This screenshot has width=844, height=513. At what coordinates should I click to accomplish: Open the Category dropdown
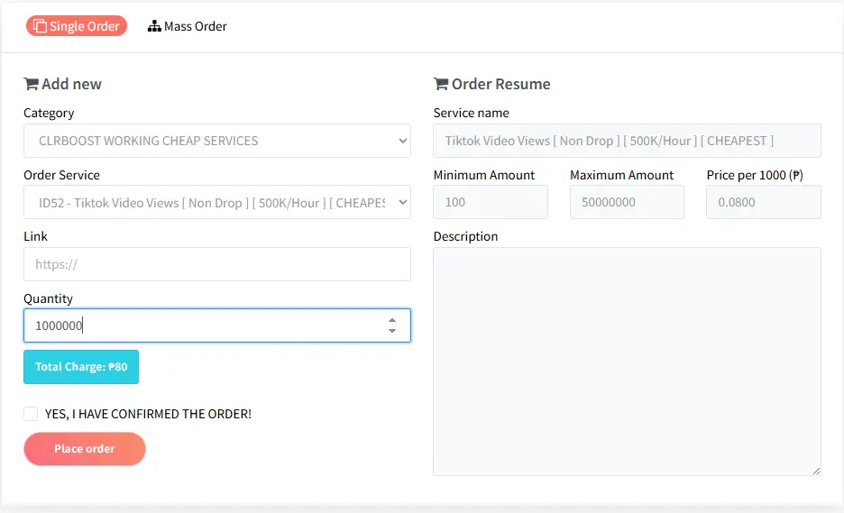tap(217, 141)
